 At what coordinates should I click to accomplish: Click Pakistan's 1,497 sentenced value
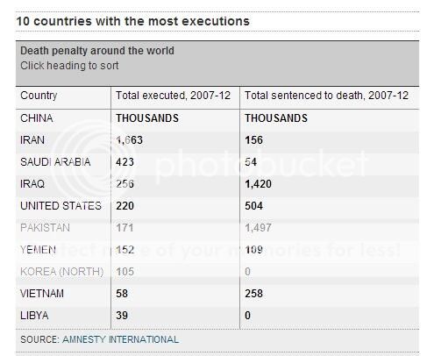click(x=258, y=228)
